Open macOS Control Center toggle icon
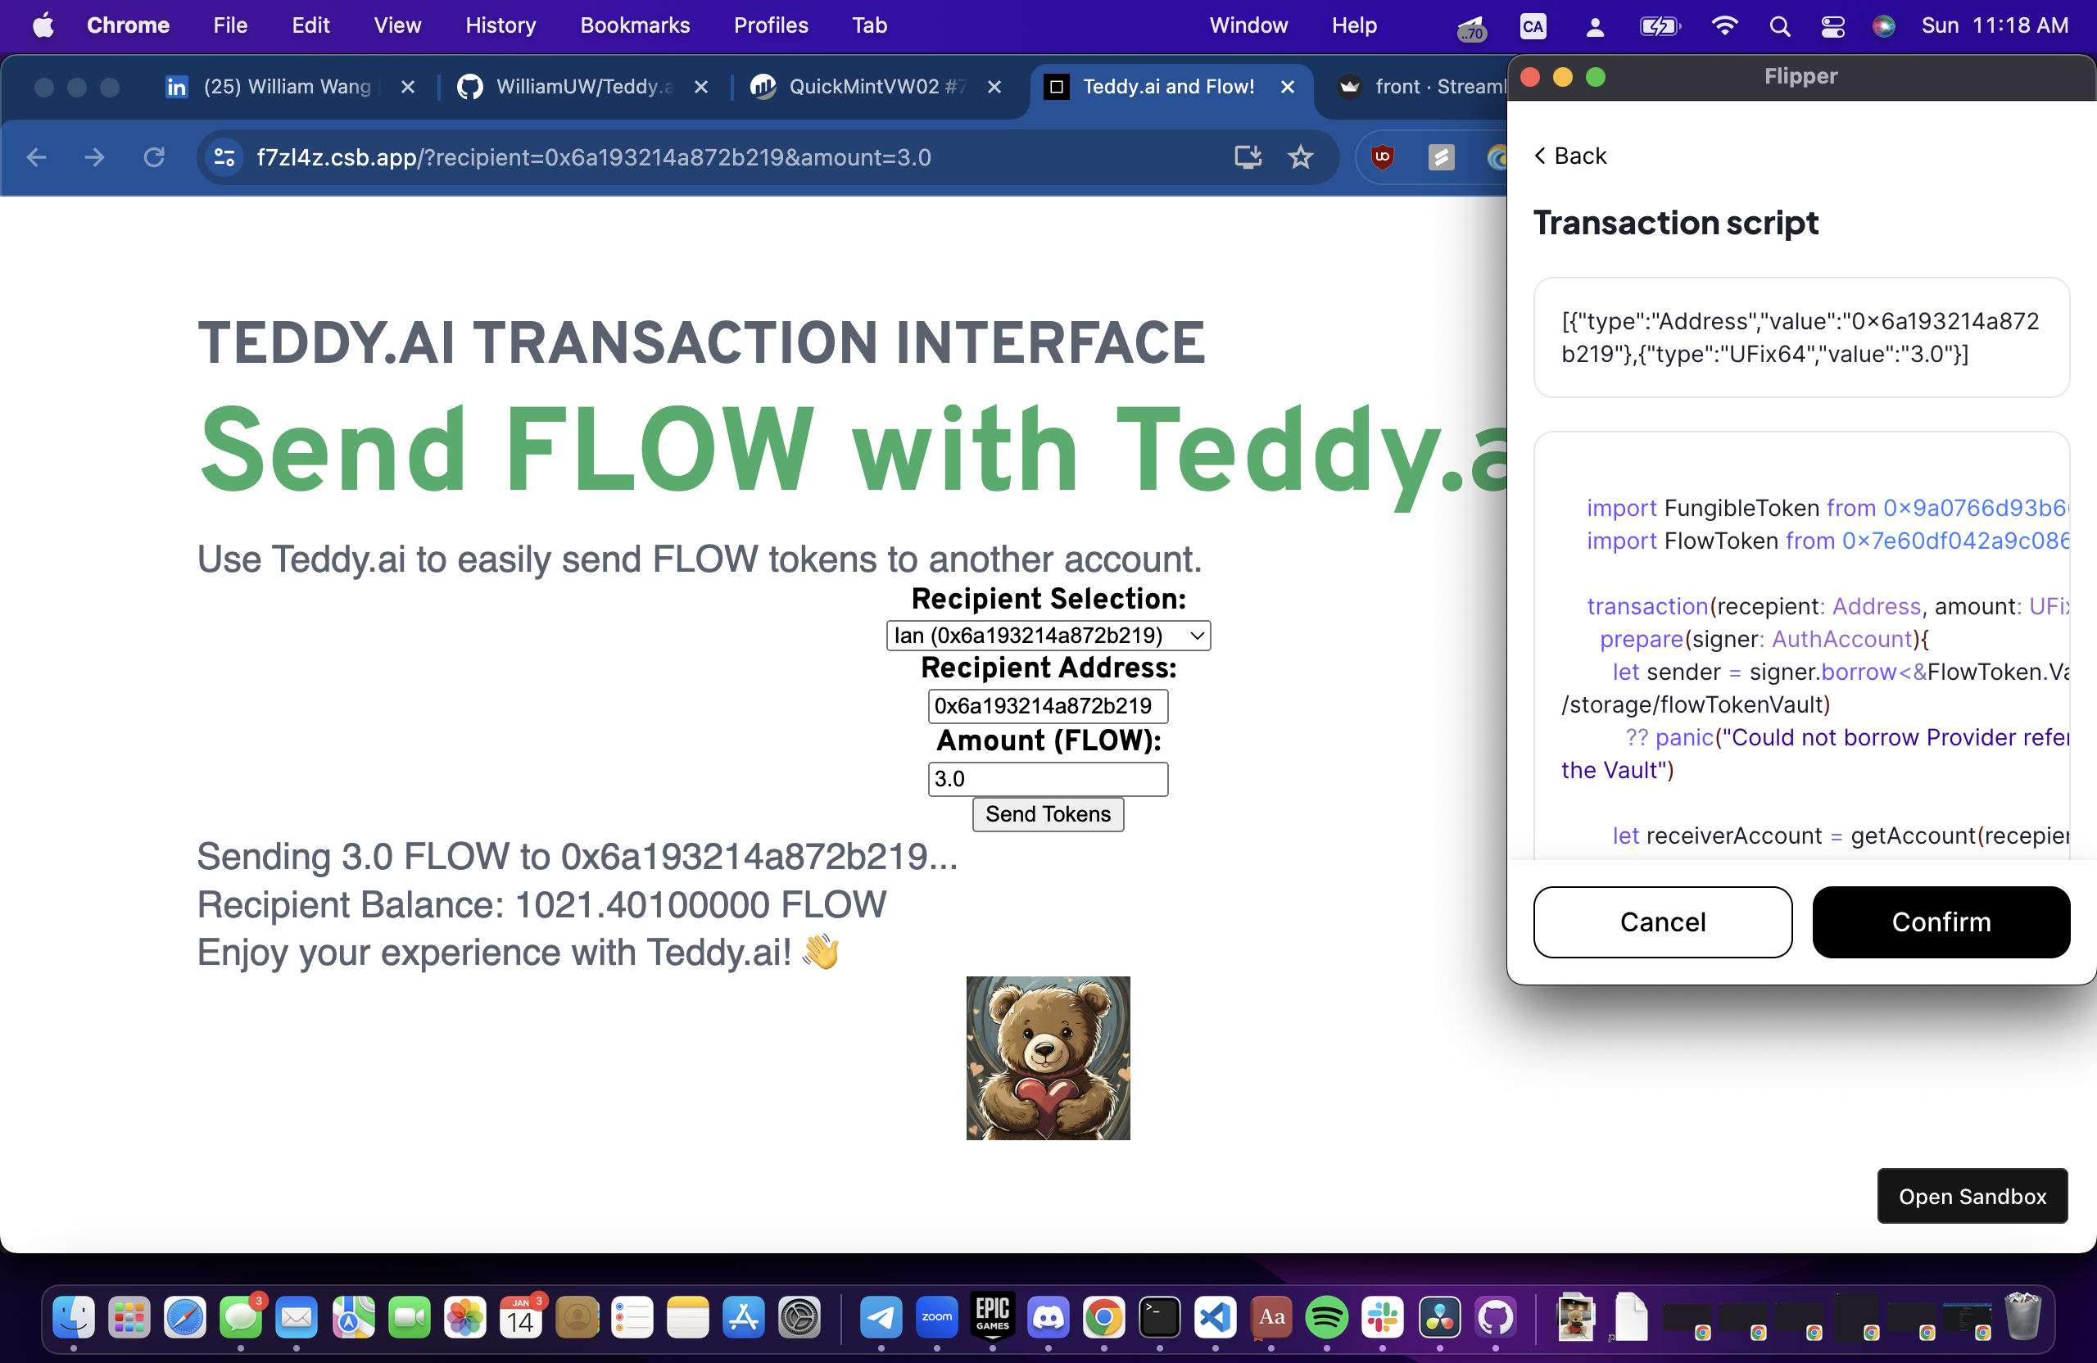2097x1363 pixels. (x=1832, y=26)
